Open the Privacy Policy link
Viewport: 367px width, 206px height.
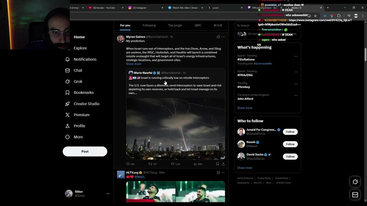(264, 178)
